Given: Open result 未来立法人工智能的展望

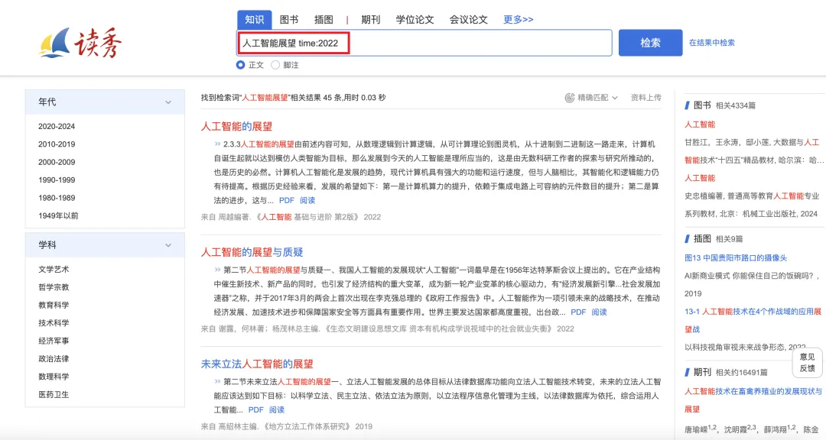Looking at the screenshot, I should tap(257, 364).
